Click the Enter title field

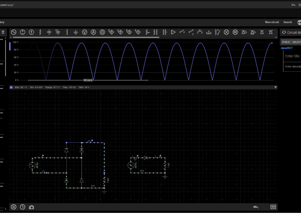click(292, 56)
